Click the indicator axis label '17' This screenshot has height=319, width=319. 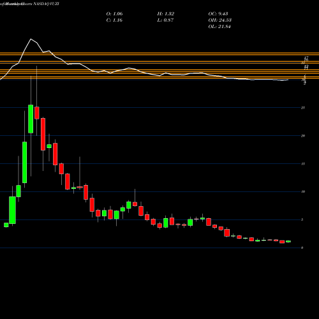click(x=306, y=57)
